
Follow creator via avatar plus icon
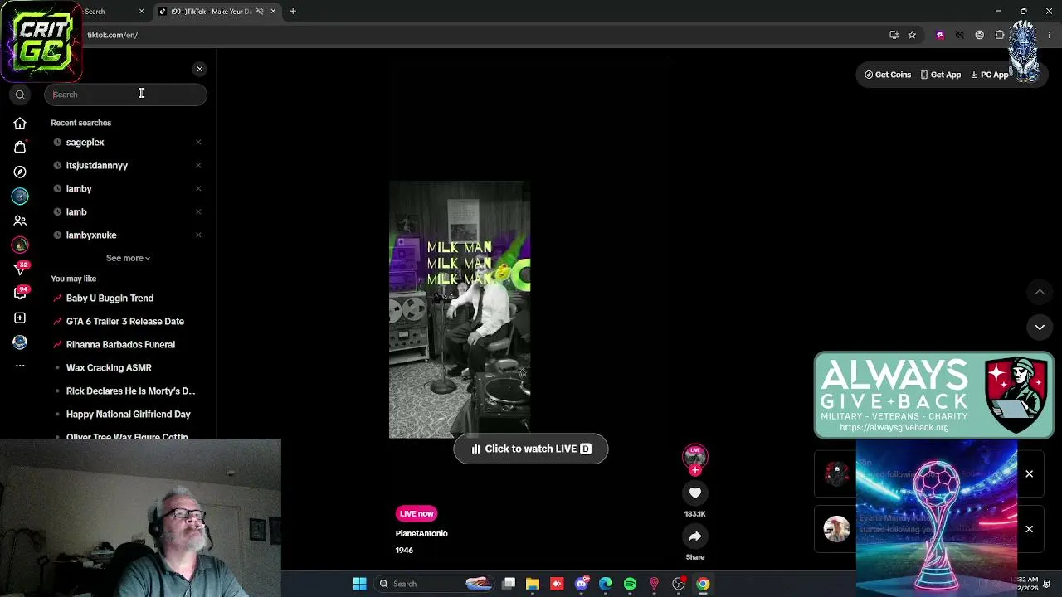pyautogui.click(x=695, y=470)
